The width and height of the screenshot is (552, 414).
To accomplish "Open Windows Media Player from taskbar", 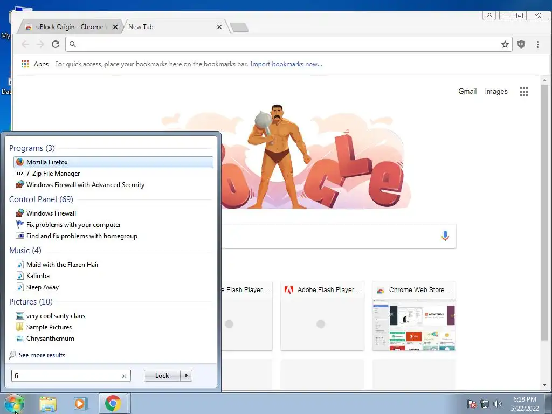I will tap(81, 404).
